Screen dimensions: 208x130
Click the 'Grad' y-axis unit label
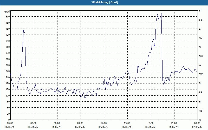[x=7, y=12]
